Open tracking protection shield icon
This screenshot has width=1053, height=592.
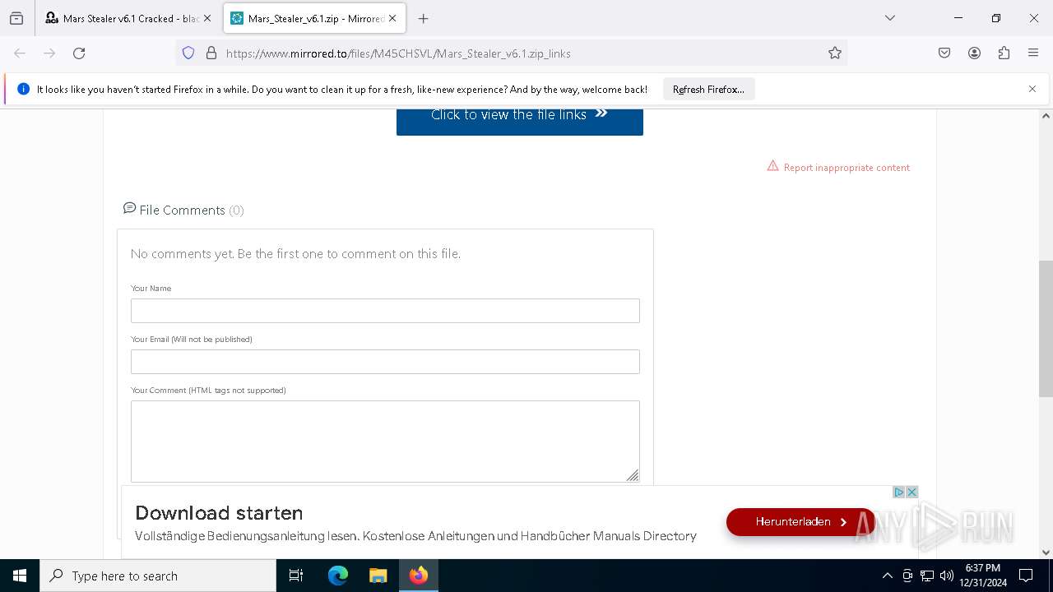(x=188, y=53)
